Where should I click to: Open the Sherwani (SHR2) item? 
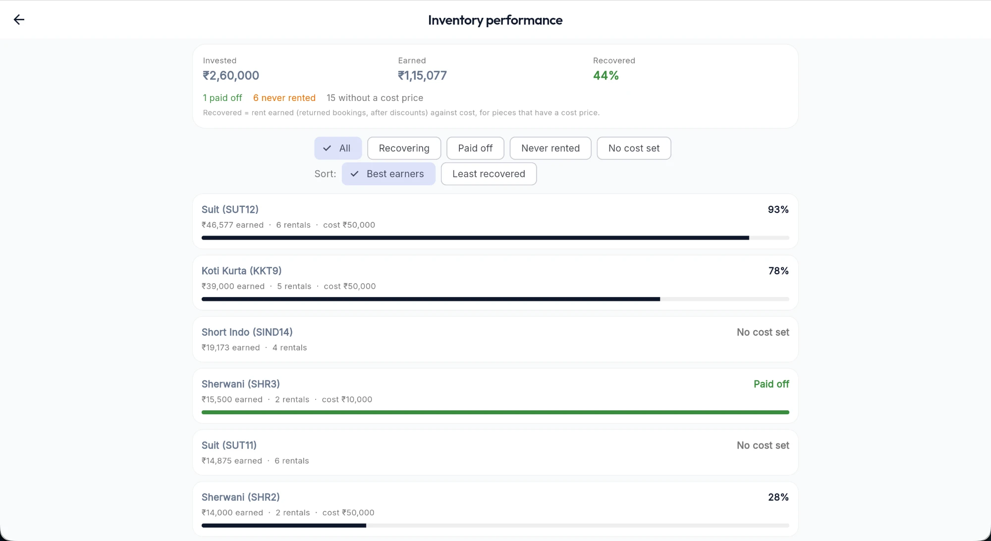495,509
